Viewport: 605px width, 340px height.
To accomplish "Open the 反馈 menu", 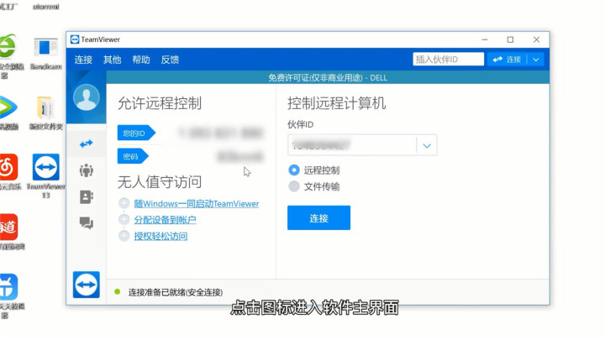I will tap(170, 60).
